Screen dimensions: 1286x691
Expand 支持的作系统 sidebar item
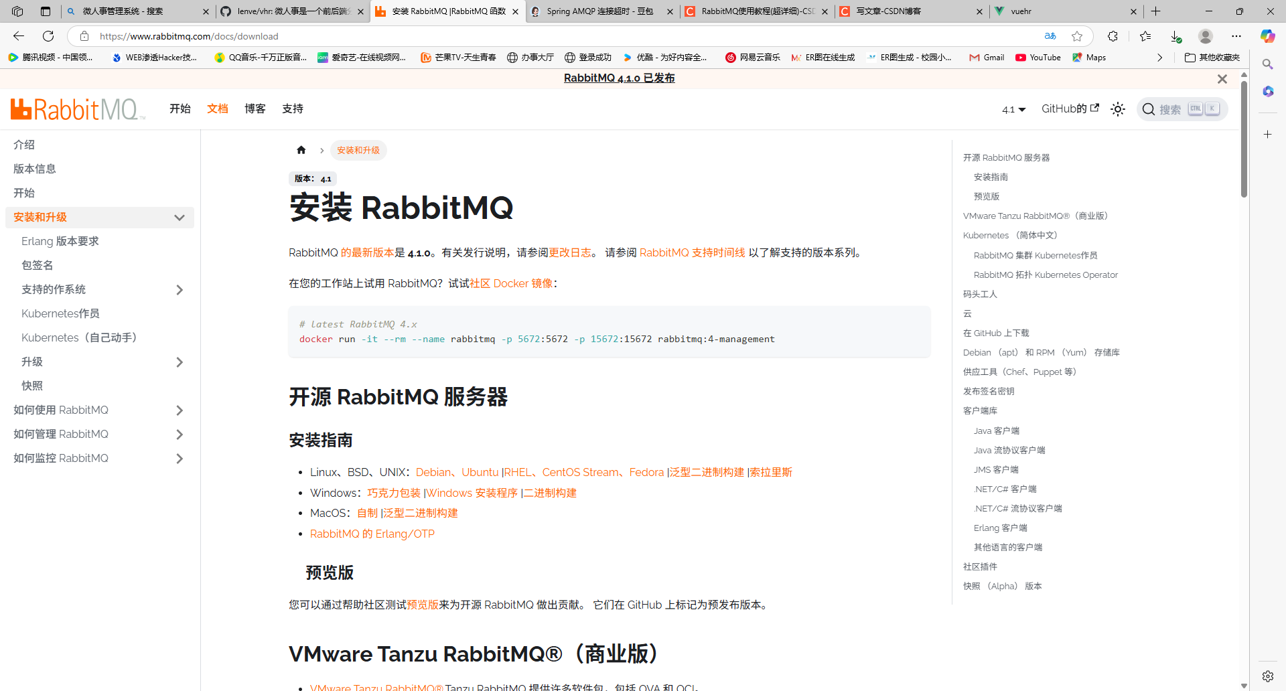coord(179,290)
